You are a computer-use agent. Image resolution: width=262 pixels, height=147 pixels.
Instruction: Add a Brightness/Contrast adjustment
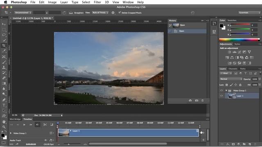[x=229, y=52]
